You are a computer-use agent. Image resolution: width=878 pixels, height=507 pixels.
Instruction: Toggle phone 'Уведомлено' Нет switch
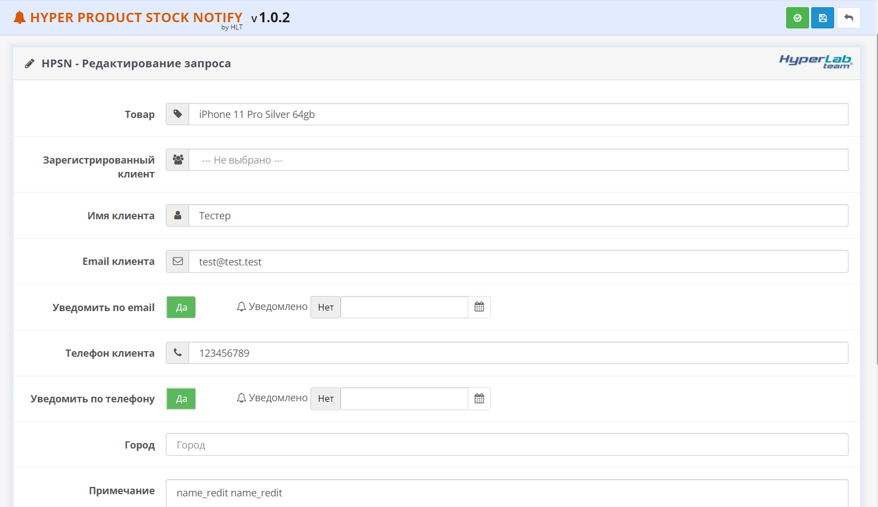coord(325,398)
